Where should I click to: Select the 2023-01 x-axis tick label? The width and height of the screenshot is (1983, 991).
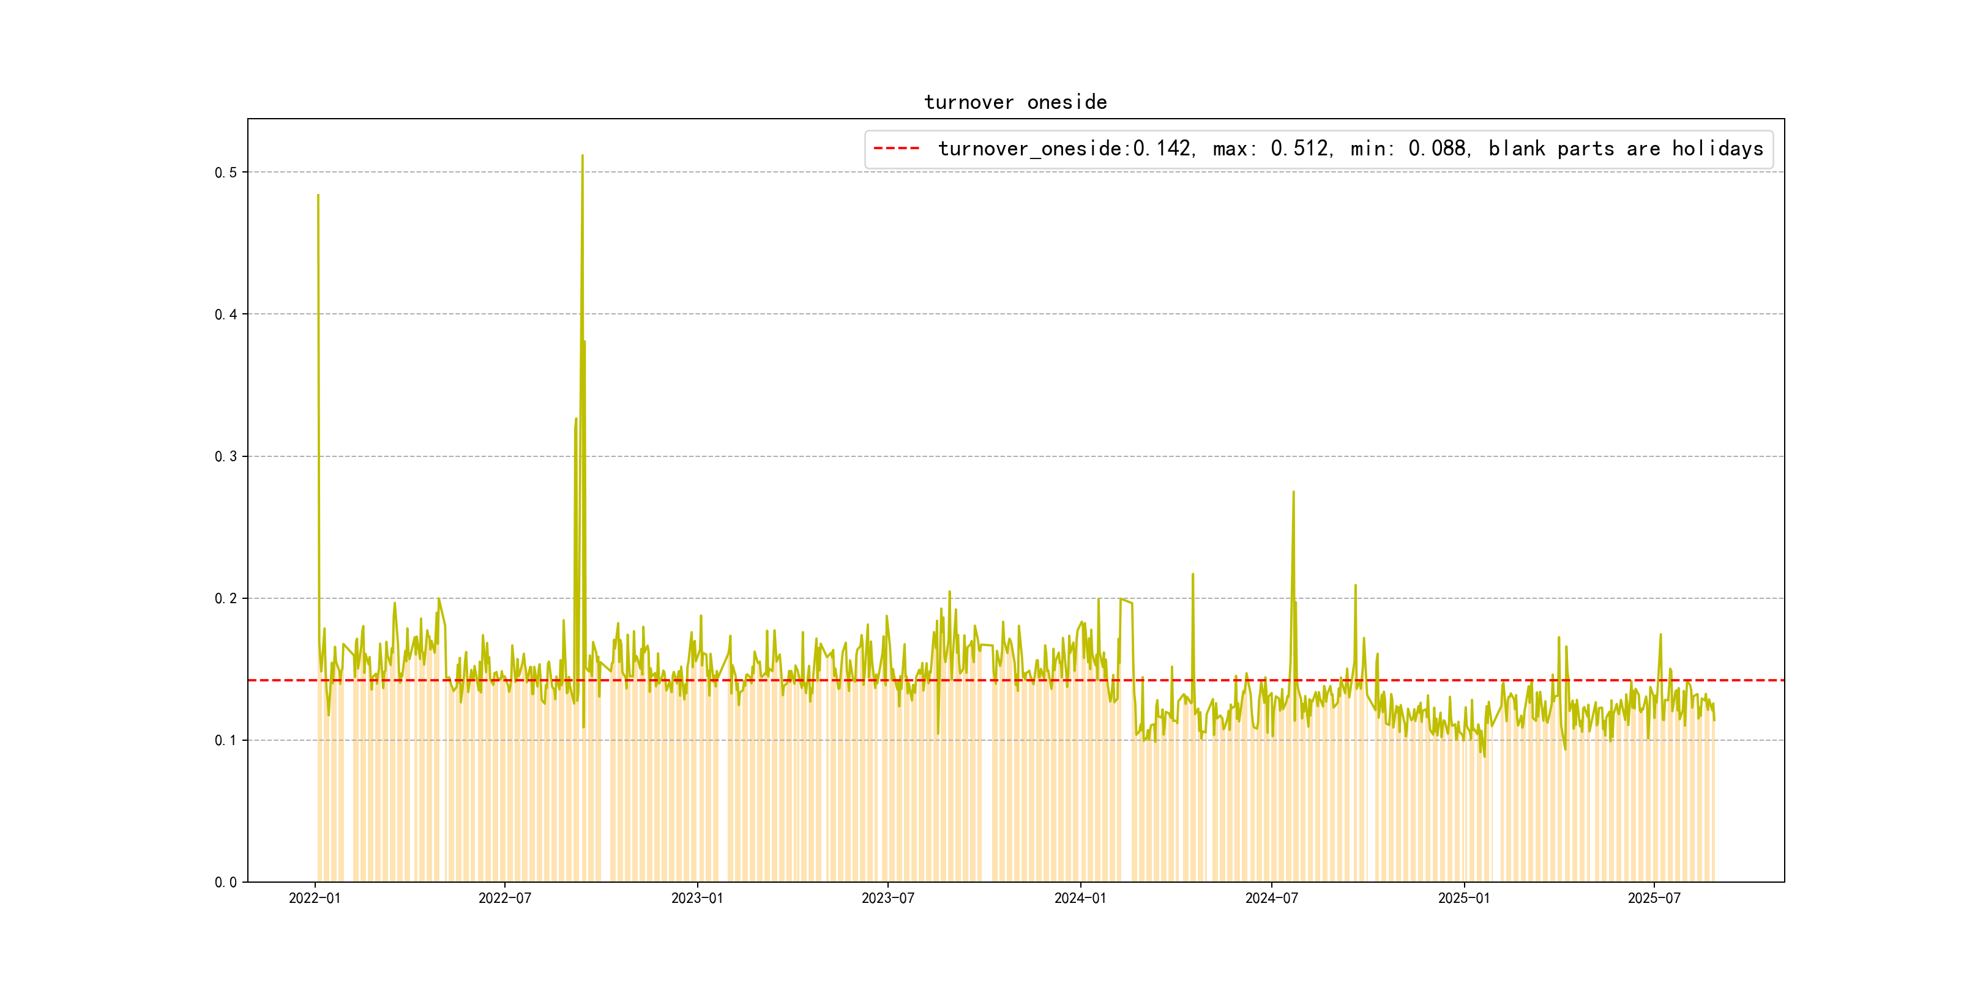(696, 898)
